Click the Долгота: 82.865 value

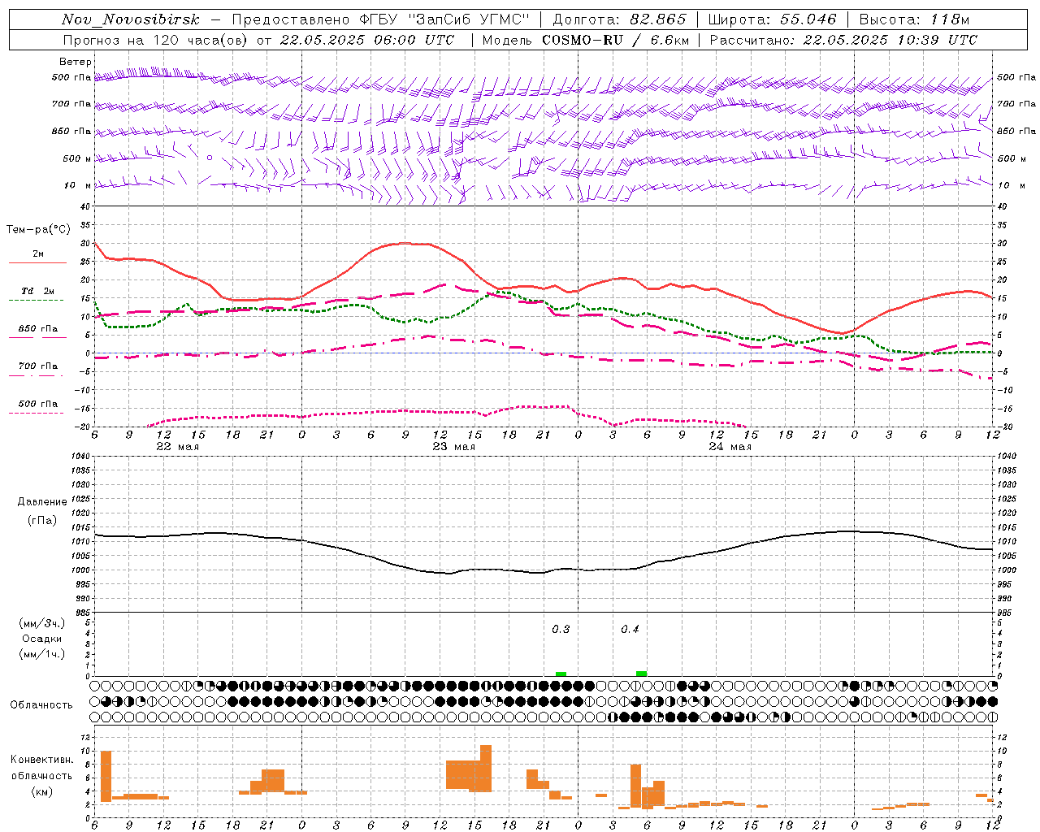point(619,19)
